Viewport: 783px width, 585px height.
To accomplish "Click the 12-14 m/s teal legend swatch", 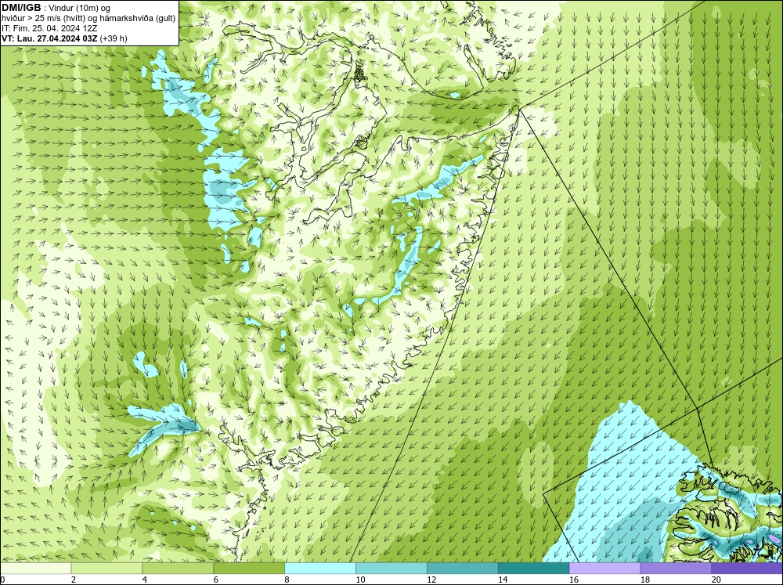I will coord(463,568).
